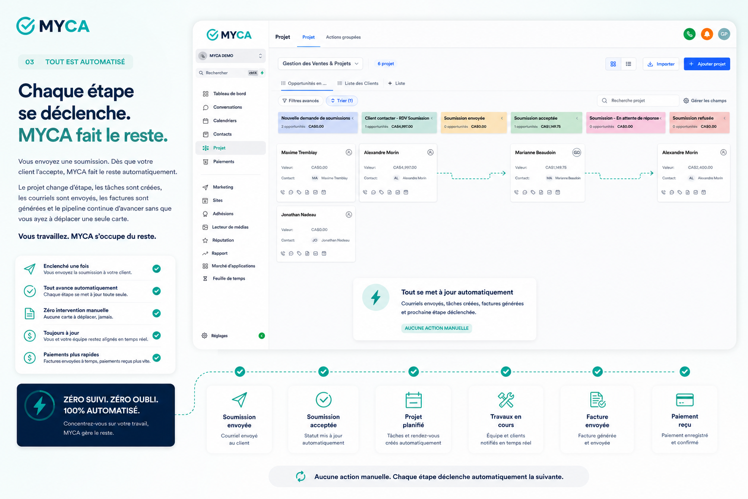Click assignee icon on Alexandre Morin CA$4,997.00 card
The width and height of the screenshot is (748, 499).
tap(430, 153)
